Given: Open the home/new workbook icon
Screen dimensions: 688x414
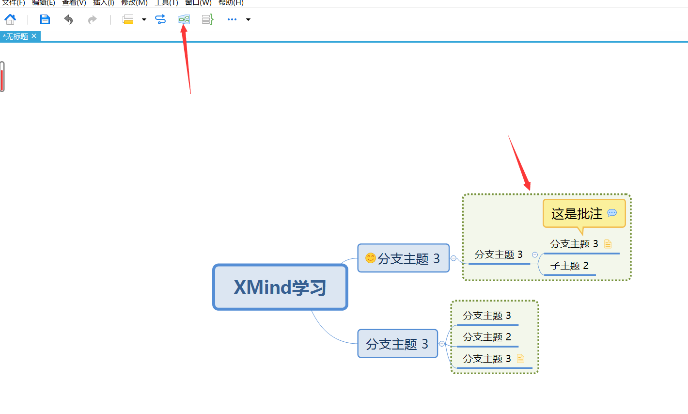Looking at the screenshot, I should pyautogui.click(x=10, y=19).
